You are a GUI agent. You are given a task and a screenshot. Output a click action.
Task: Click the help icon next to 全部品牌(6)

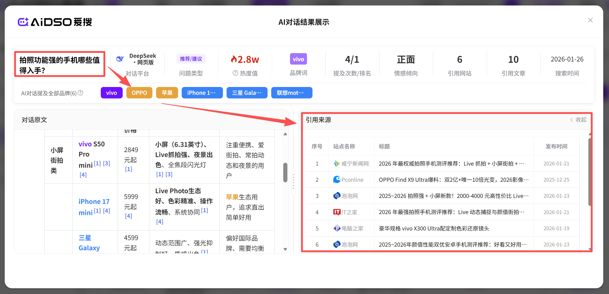pyautogui.click(x=81, y=93)
